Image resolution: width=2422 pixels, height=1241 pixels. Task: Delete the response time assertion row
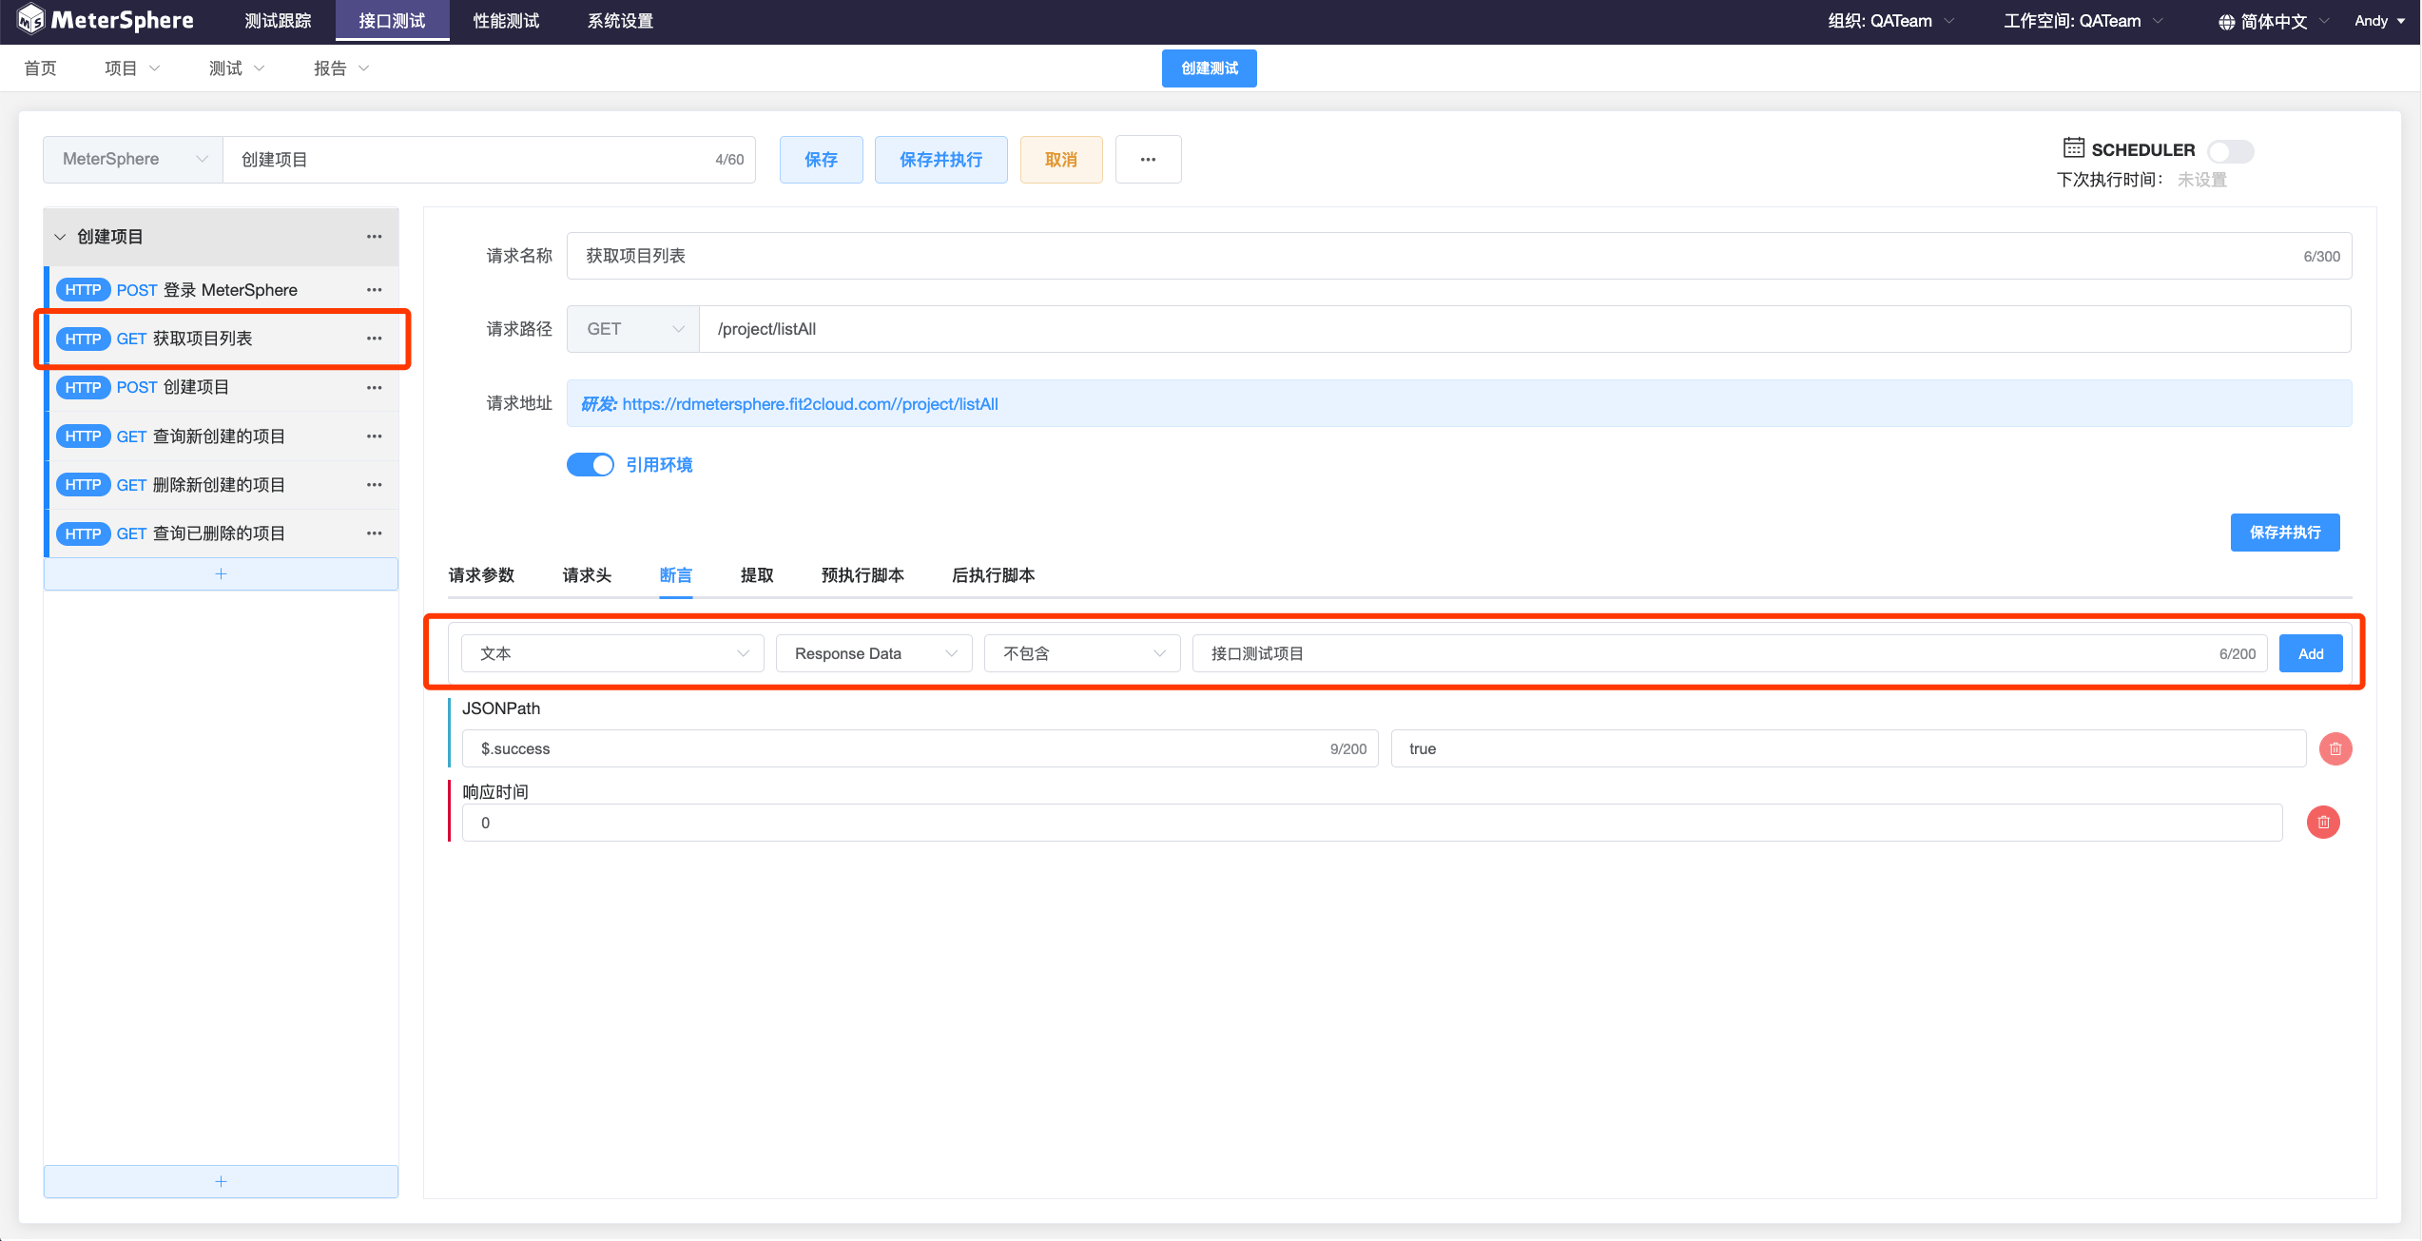coord(2322,822)
